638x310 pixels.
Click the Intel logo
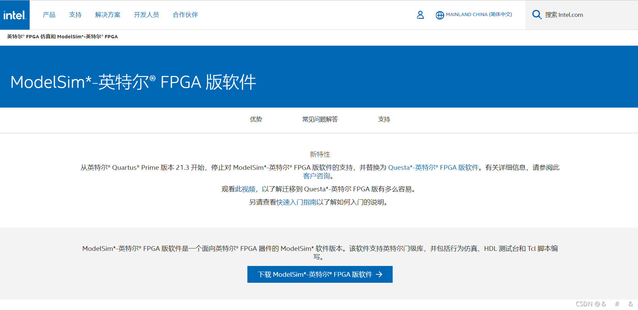click(x=14, y=15)
